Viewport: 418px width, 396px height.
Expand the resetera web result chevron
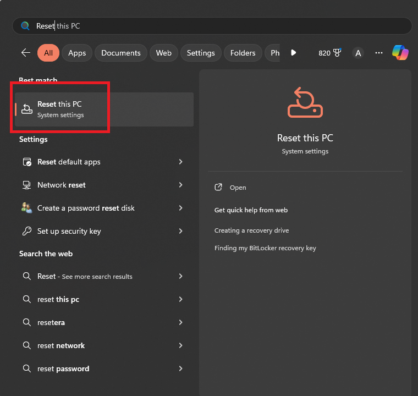180,322
